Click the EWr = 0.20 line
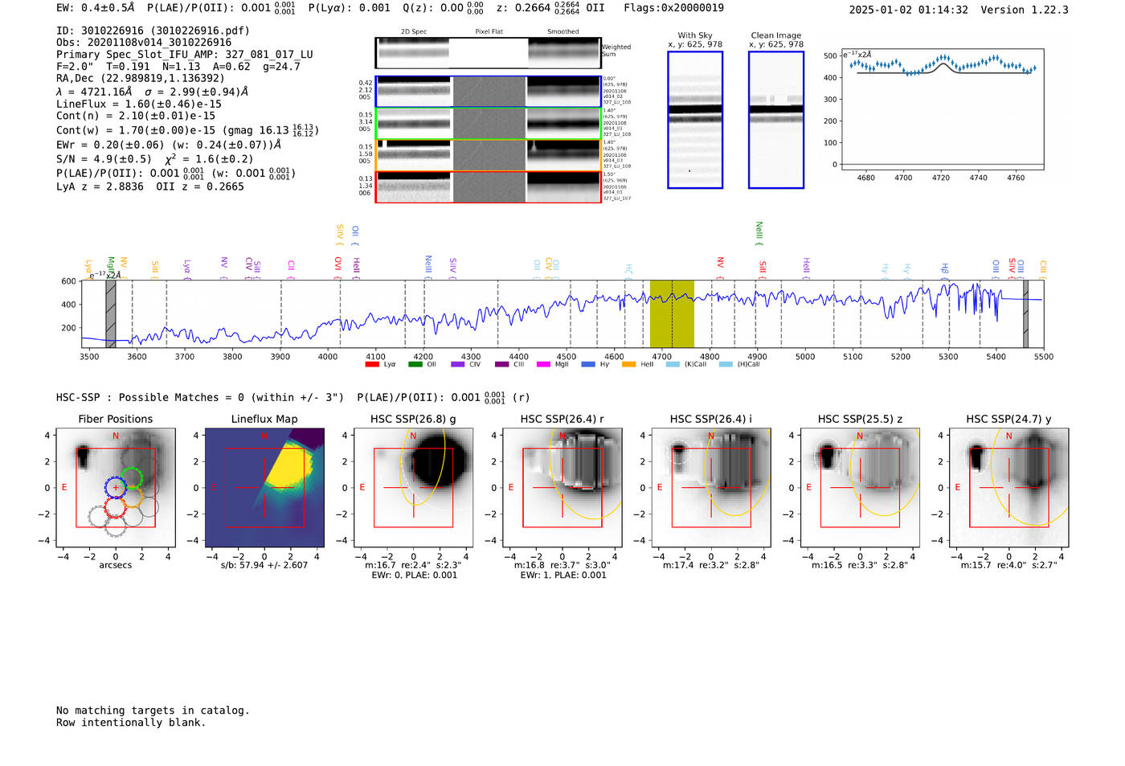Screen dimensions: 1125x766 (x=169, y=145)
